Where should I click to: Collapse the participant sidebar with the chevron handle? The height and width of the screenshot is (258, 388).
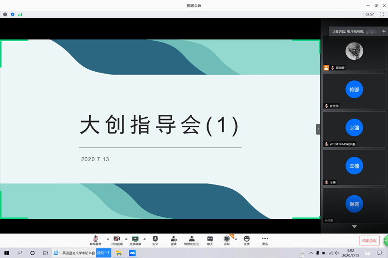click(x=318, y=129)
